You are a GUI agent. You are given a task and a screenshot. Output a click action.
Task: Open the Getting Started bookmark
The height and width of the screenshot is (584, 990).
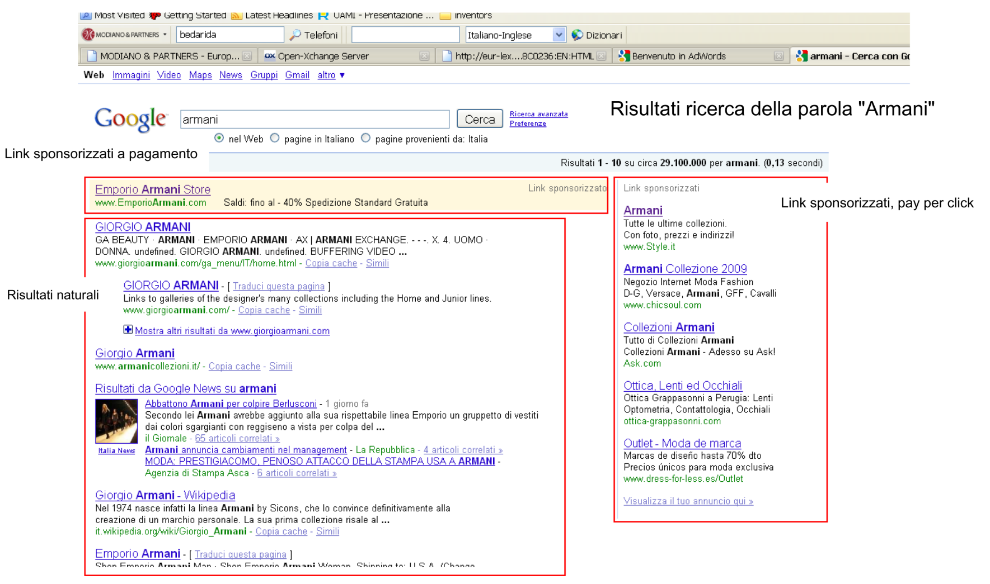coord(188,16)
